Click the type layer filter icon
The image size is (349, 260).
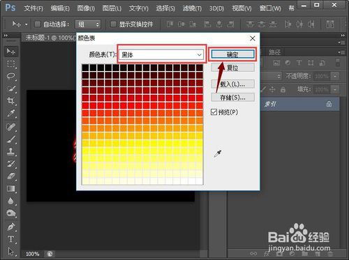(x=299, y=63)
